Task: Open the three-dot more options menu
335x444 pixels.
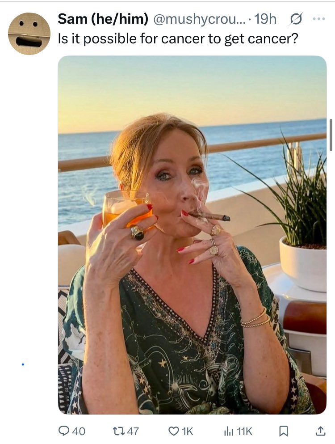Action: click(x=319, y=19)
